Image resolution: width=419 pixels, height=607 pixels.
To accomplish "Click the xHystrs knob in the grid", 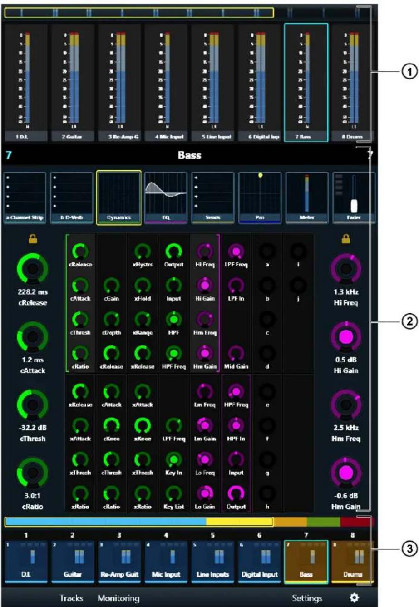I will click(143, 251).
